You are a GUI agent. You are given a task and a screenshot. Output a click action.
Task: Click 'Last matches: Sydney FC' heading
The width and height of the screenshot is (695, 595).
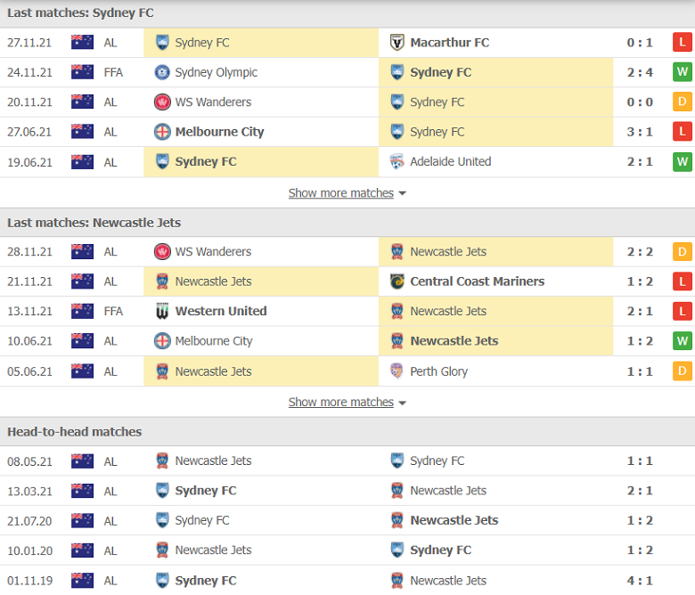pyautogui.click(x=80, y=12)
